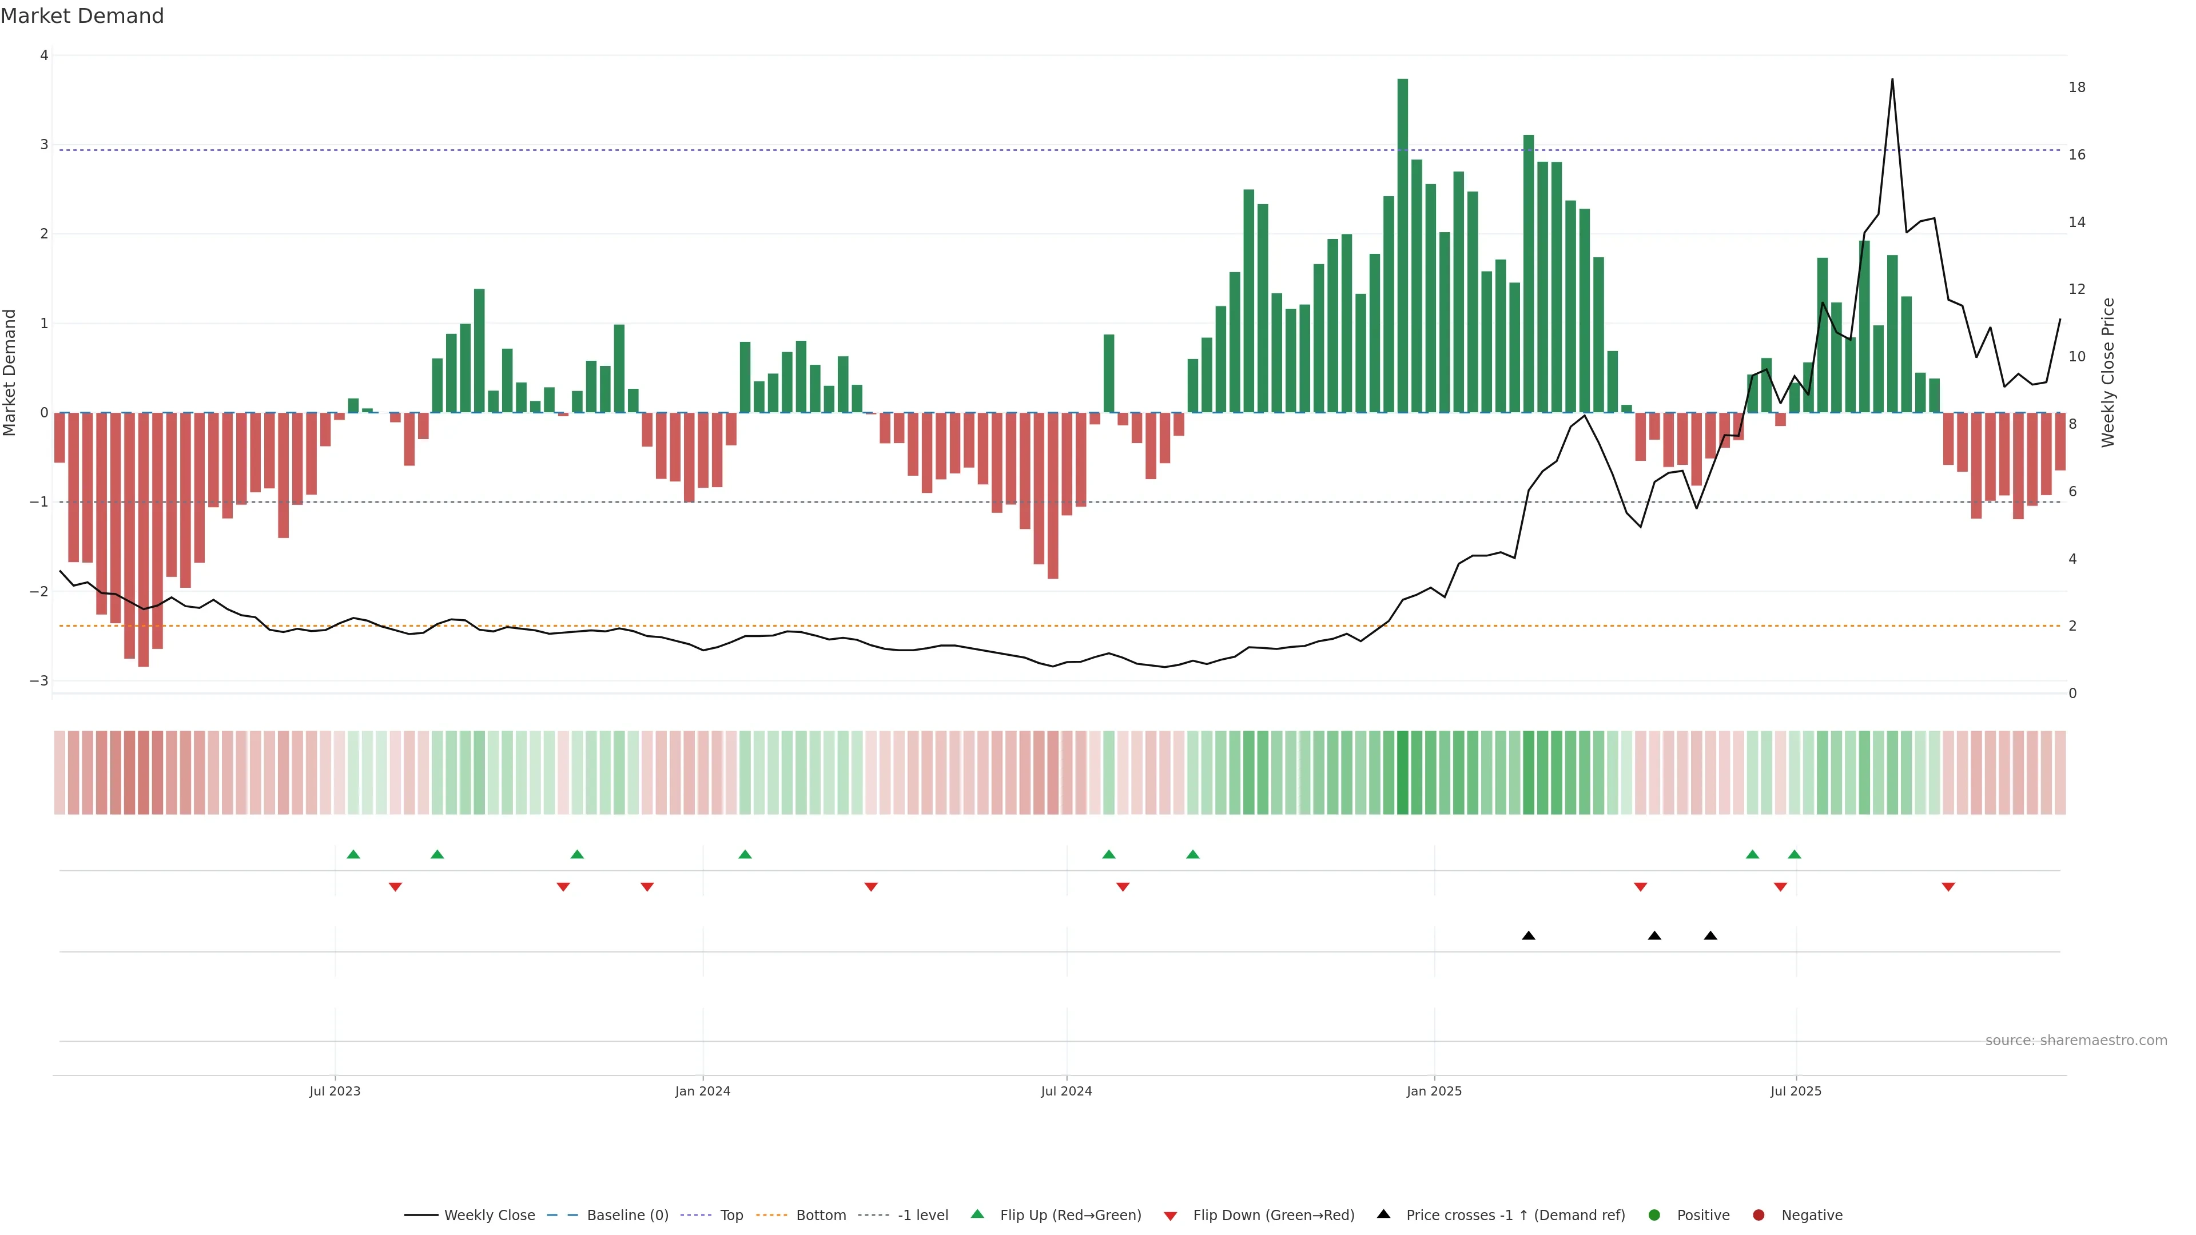
Task: Click Price crosses -1 black triangle legend
Action: point(1383,1214)
